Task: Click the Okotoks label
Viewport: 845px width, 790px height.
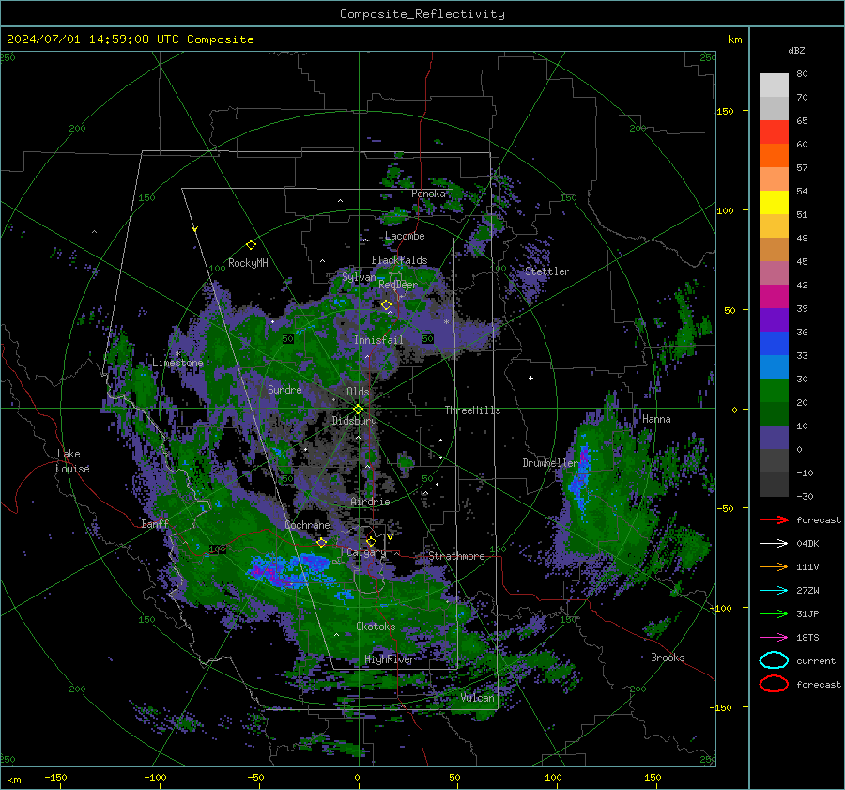Action: (x=376, y=626)
